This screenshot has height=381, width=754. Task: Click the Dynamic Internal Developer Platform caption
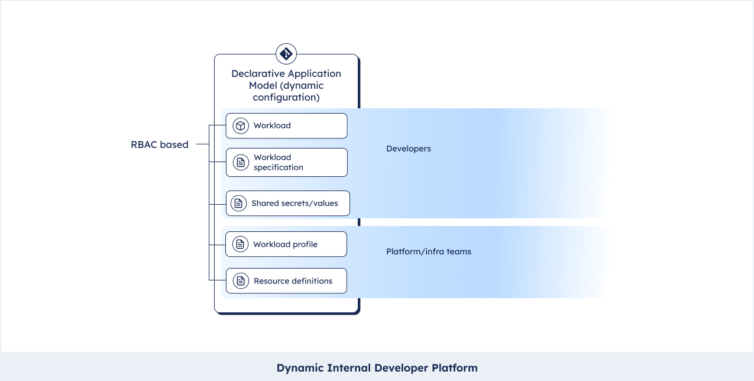click(377, 367)
